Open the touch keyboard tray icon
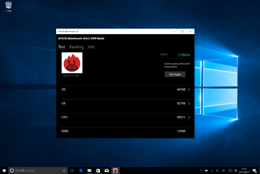The width and height of the screenshot is (260, 174). (x=230, y=171)
